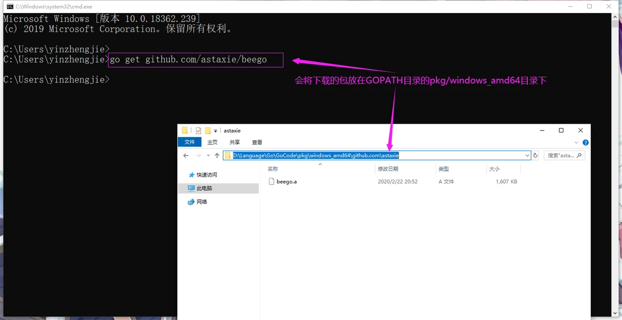622x320 pixels.
Task: Open the 文件 menu in Explorer
Action: coord(190,142)
